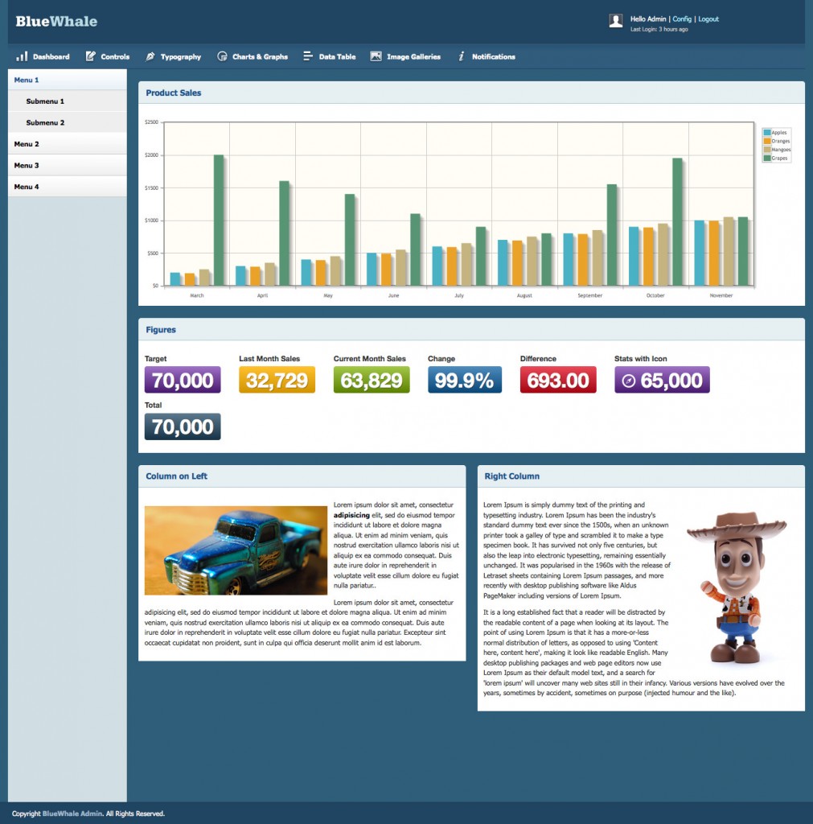This screenshot has height=824, width=813.
Task: Click the Typography pen nib icon
Action: click(x=150, y=56)
